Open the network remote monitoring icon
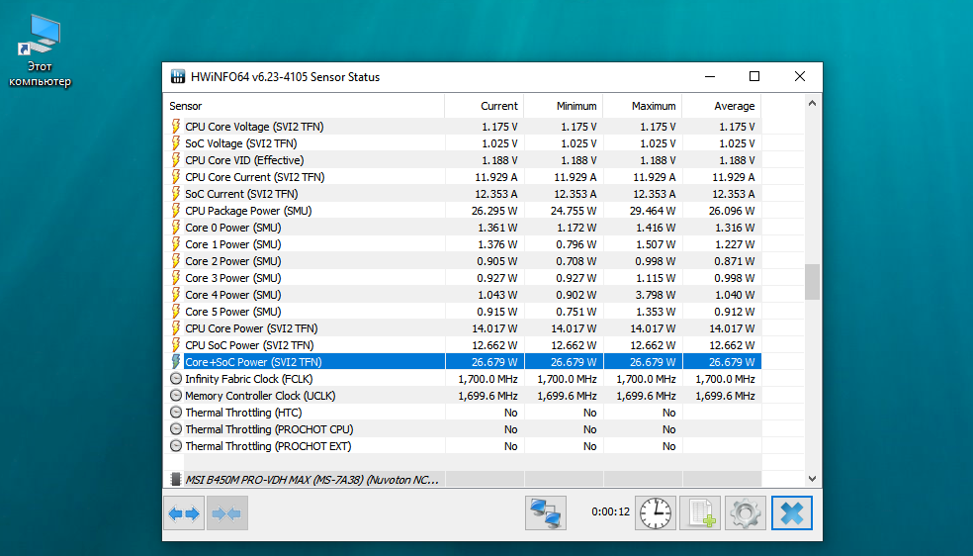 [x=545, y=513]
